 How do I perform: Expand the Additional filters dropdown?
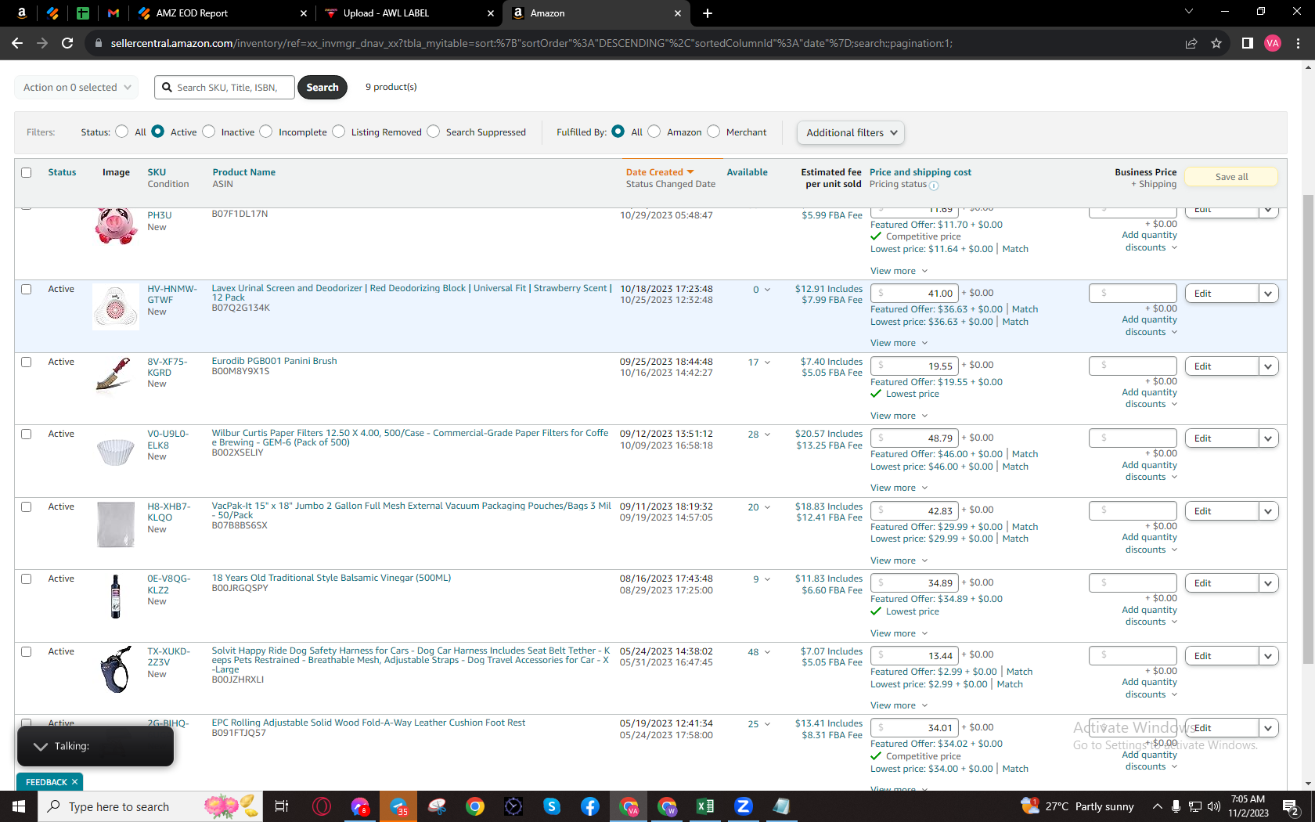coord(851,132)
